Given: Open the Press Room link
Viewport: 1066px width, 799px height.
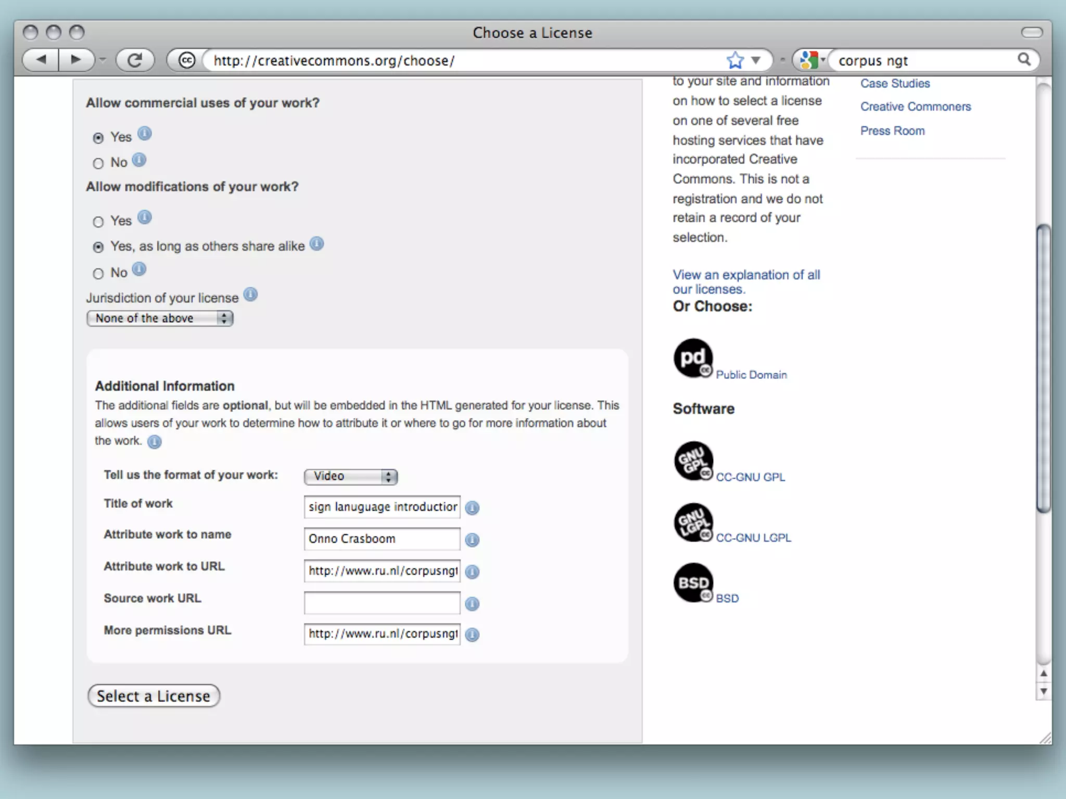Looking at the screenshot, I should [892, 131].
